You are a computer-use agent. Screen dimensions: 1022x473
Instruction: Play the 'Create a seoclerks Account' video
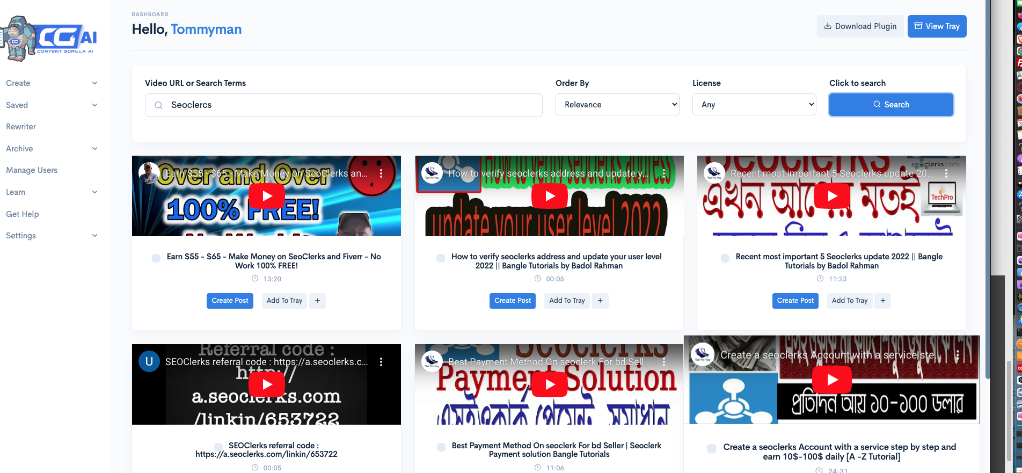pos(832,380)
